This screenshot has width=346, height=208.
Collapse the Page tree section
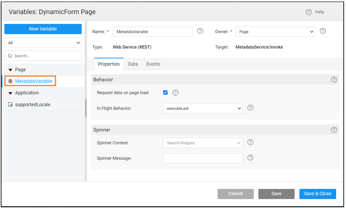click(10, 70)
